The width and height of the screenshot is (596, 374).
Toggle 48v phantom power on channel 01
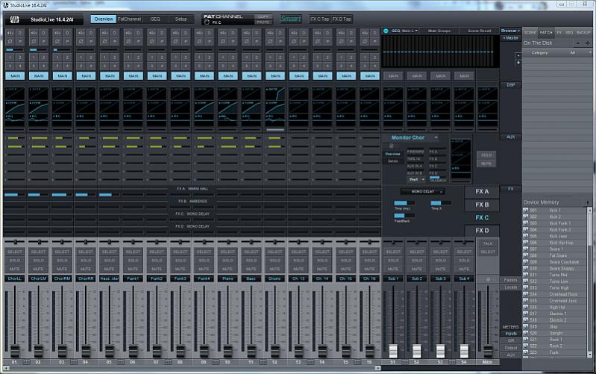pyautogui.click(x=10, y=33)
